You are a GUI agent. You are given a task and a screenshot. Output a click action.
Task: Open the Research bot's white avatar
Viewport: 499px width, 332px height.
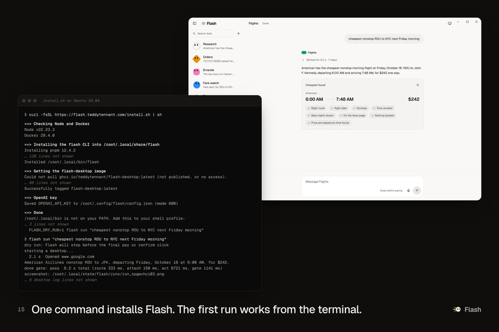[196, 46]
